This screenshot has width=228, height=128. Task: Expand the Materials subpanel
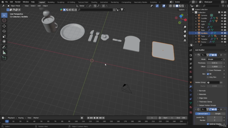point(202,94)
